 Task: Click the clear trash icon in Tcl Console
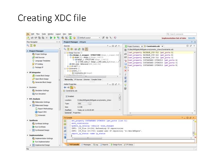[65, 137]
